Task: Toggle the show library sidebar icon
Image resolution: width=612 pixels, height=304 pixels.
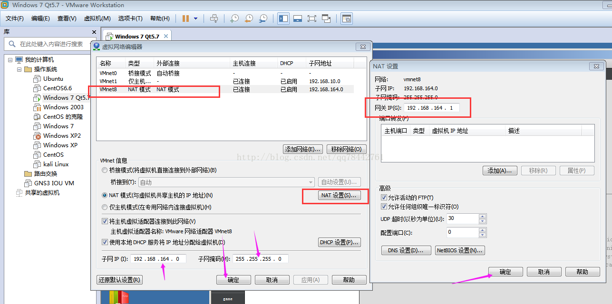Action: click(283, 19)
